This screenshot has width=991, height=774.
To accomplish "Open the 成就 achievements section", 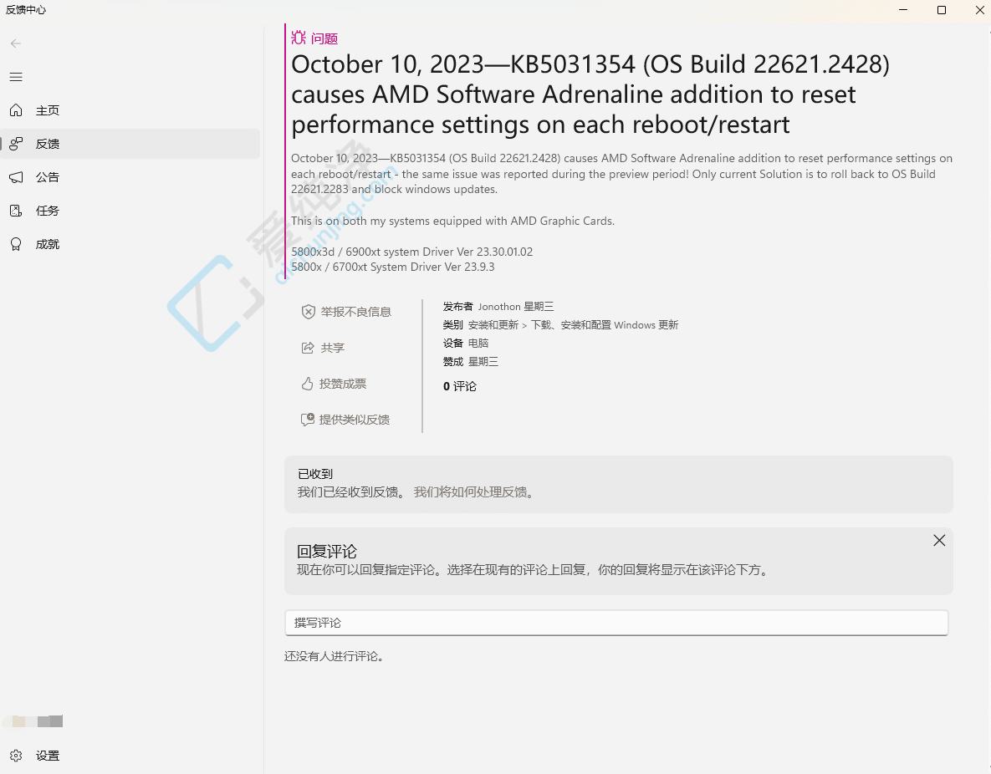I will click(48, 243).
